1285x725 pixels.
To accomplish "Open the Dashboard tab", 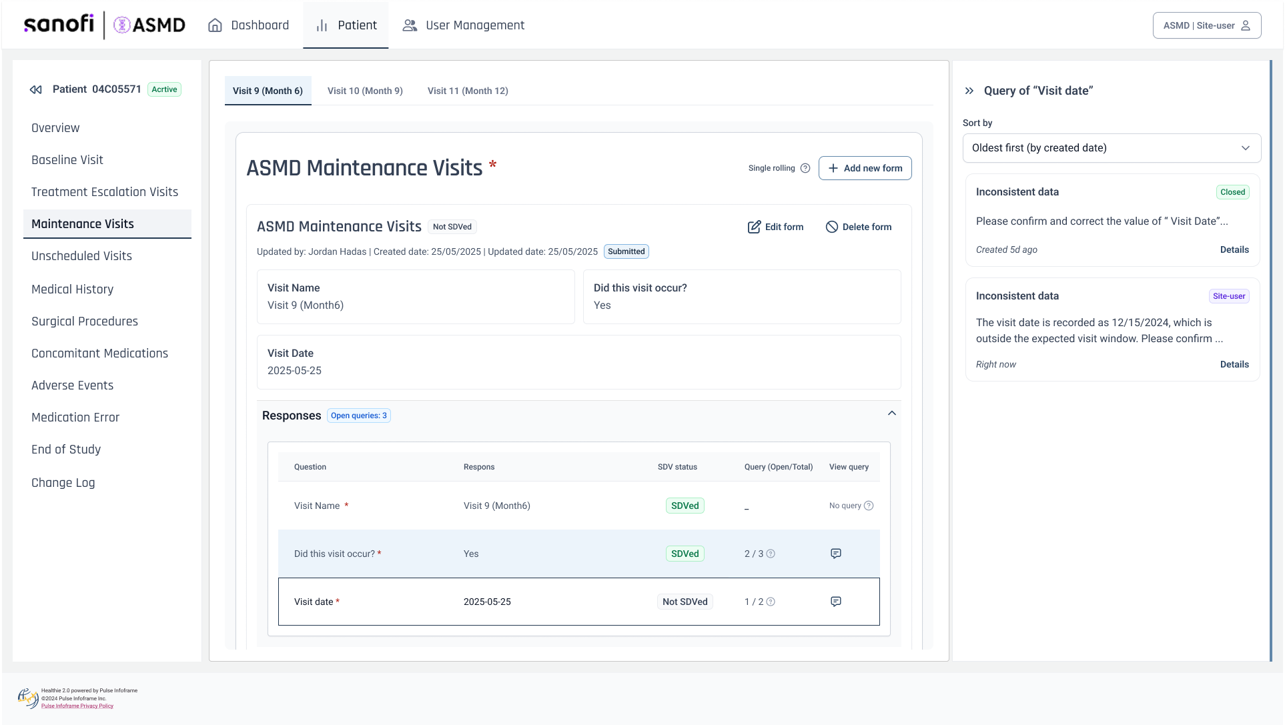I will (248, 25).
